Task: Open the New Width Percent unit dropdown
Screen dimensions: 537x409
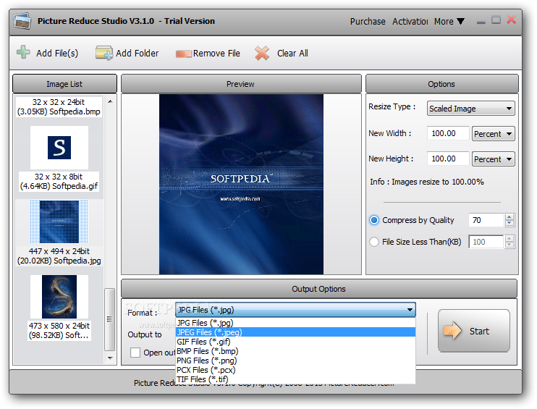Action: click(x=493, y=134)
